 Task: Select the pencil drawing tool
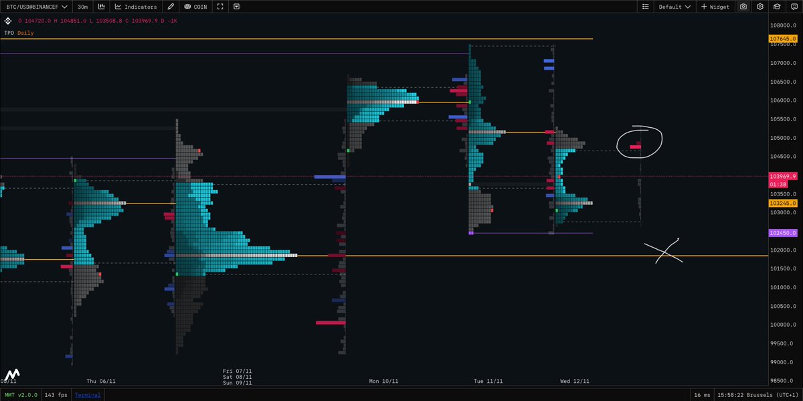(171, 7)
